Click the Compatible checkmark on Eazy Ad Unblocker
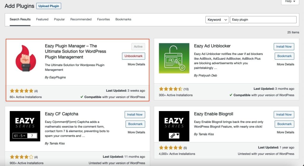304x166 pixels. click(x=231, y=95)
